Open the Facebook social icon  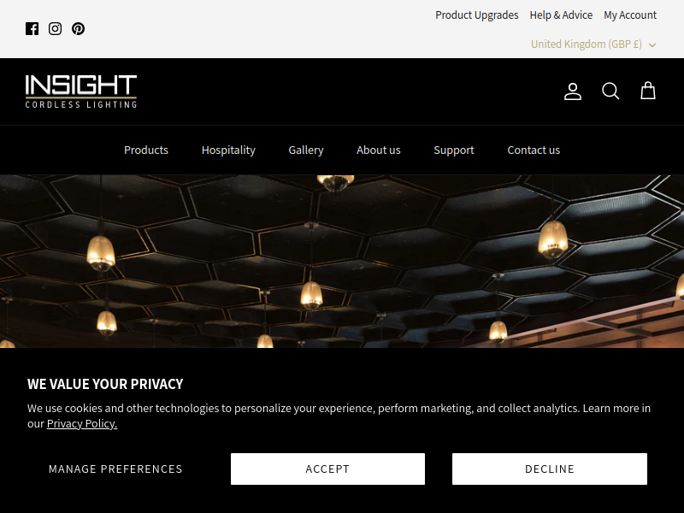coord(32,29)
